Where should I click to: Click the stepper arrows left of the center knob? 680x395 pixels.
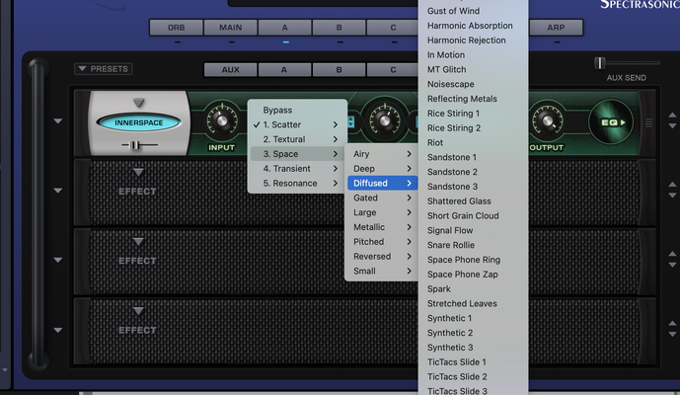pyautogui.click(x=350, y=121)
